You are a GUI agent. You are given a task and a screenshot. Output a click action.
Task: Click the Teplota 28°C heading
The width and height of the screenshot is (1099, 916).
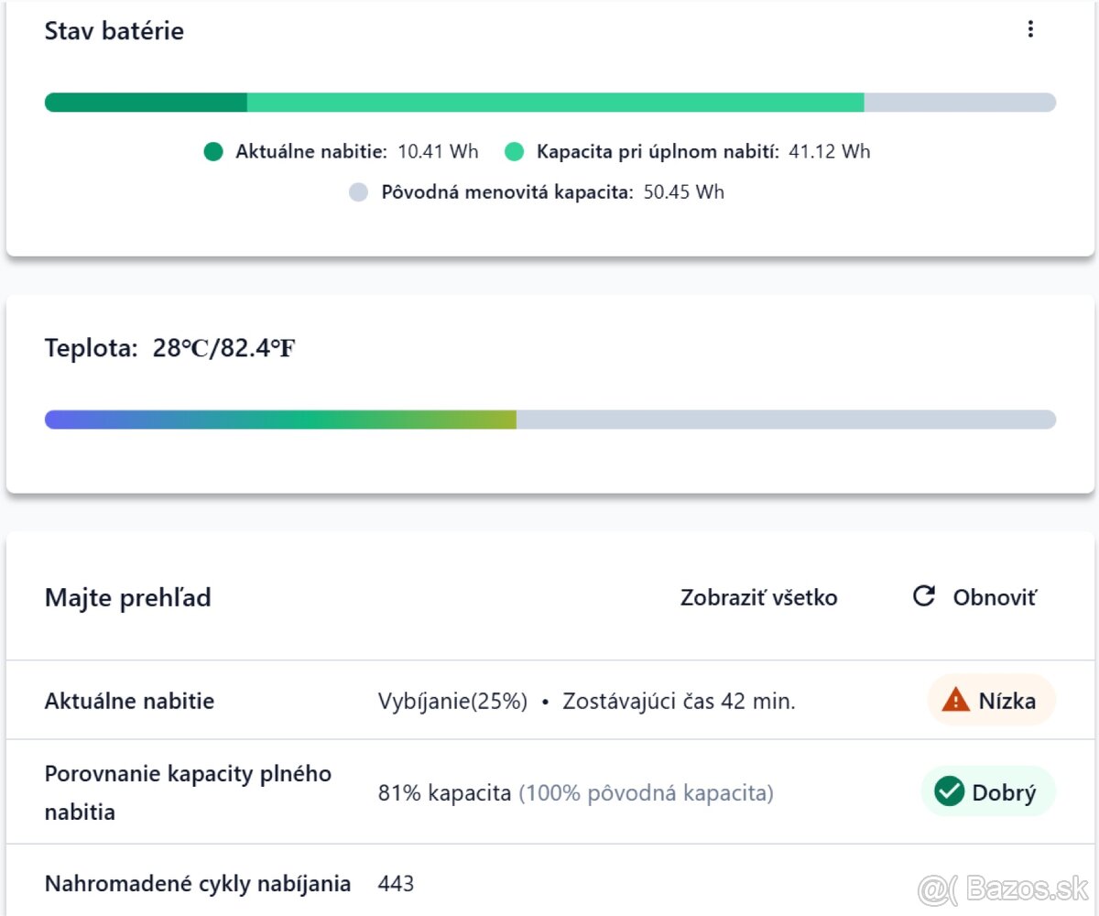click(169, 349)
